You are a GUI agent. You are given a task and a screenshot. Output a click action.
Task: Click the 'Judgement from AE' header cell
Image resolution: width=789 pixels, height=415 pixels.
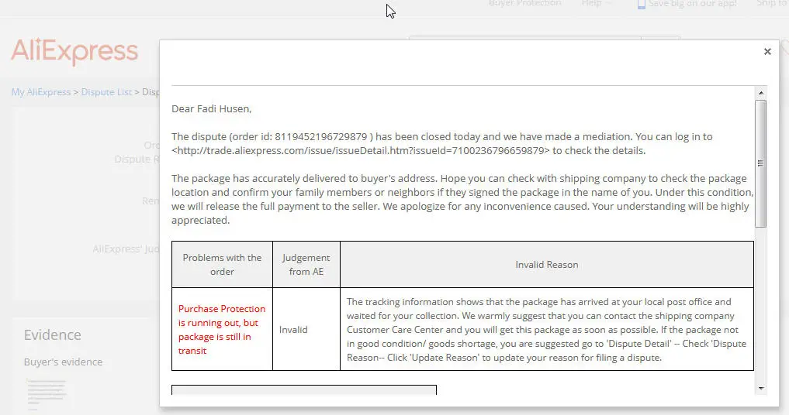click(x=306, y=264)
